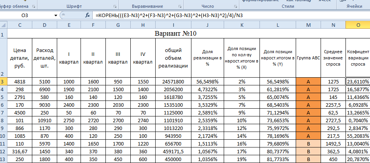The width and height of the screenshot is (370, 163).
Task: Click the 'IV квартал' header cell
Action: tap(143, 58)
